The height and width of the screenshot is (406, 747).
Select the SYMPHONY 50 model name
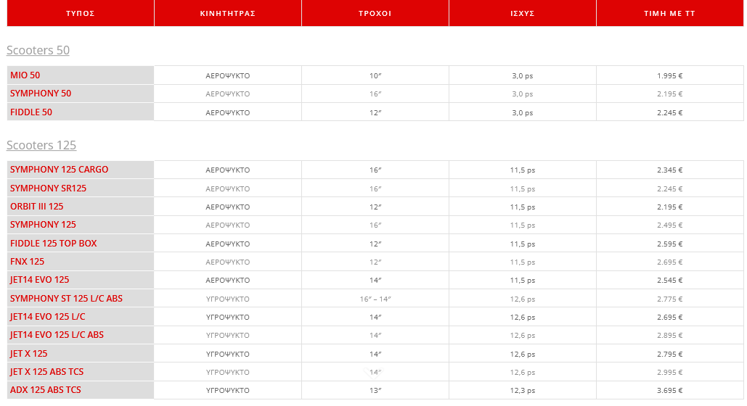pos(41,94)
